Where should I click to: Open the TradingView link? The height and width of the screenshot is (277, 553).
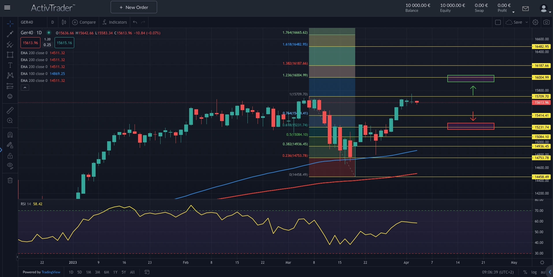(51, 272)
